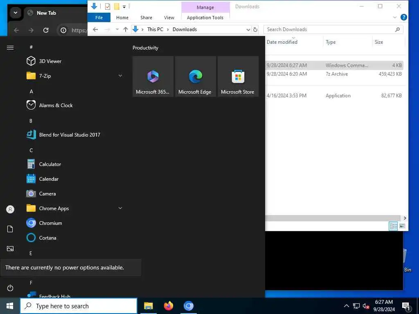The image size is (419, 314).
Task: Switch Explorer to details view
Action: [x=393, y=226]
